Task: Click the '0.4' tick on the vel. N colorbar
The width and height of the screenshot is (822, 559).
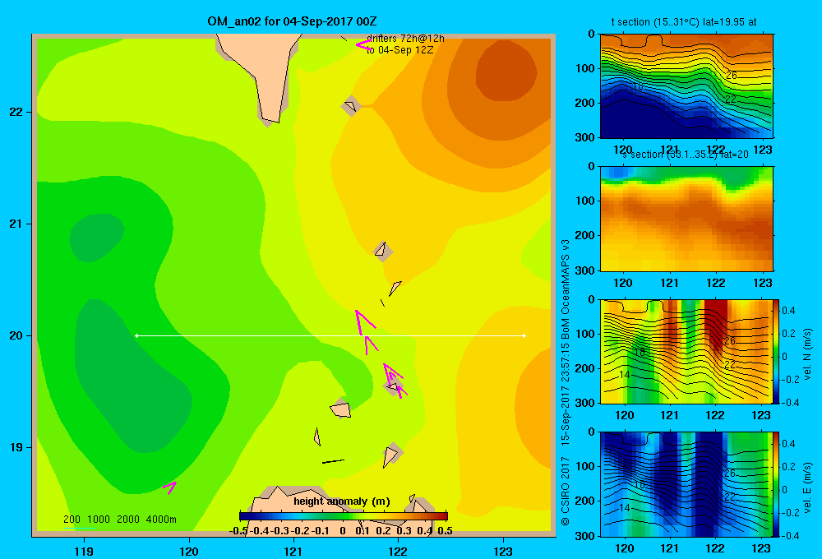Action: (788, 311)
